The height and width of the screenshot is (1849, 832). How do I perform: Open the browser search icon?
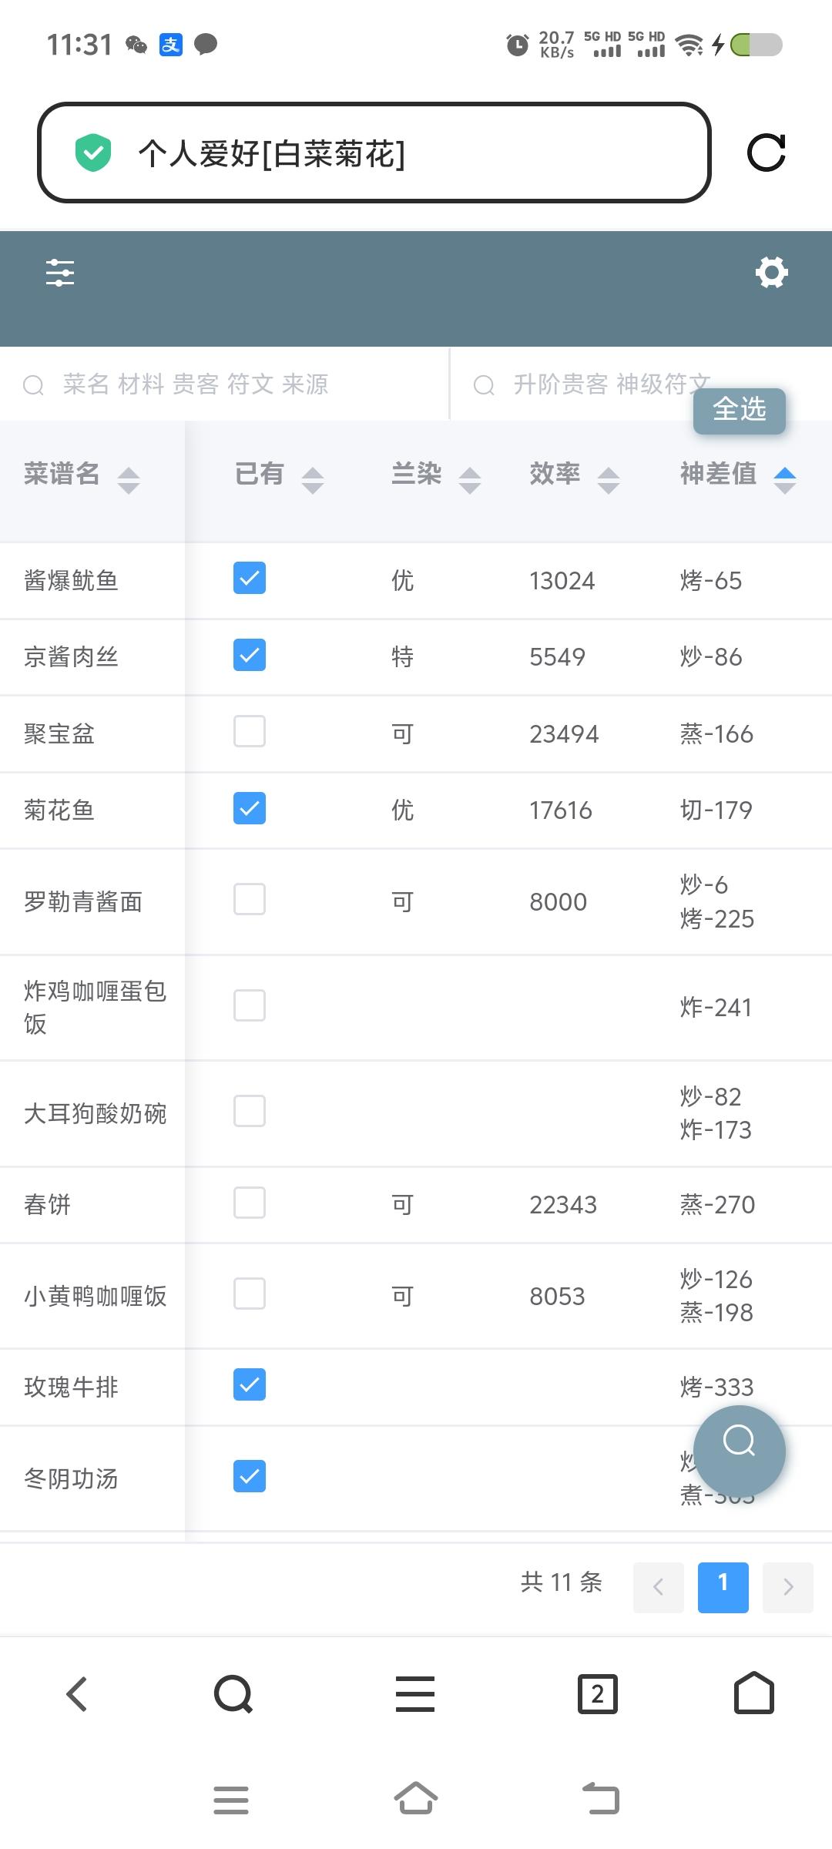(233, 1694)
